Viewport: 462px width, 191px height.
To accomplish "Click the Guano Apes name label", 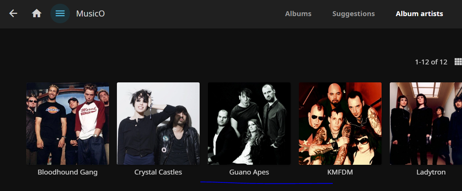I will [x=249, y=172].
